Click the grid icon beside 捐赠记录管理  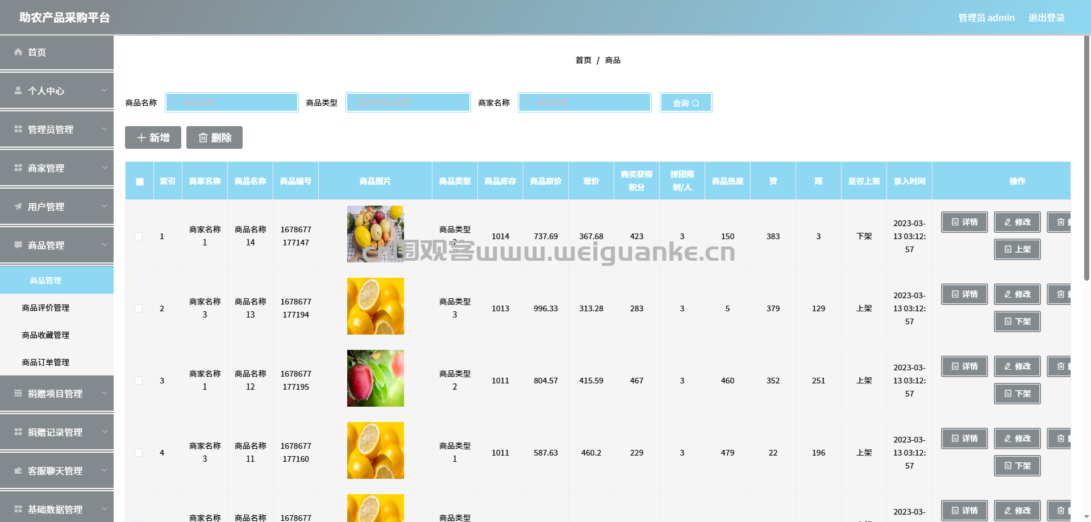point(18,432)
